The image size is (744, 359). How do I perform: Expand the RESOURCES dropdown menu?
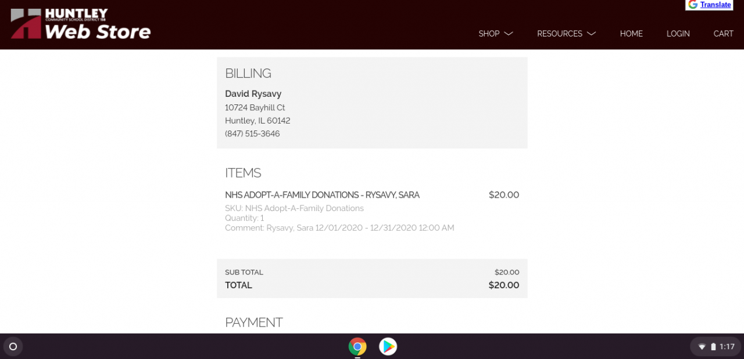566,34
